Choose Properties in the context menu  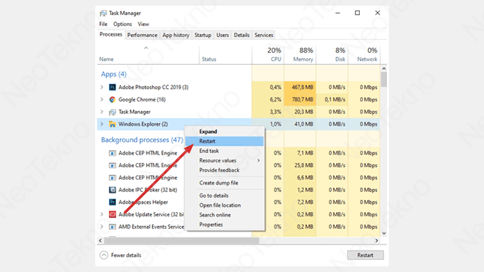(224, 225)
